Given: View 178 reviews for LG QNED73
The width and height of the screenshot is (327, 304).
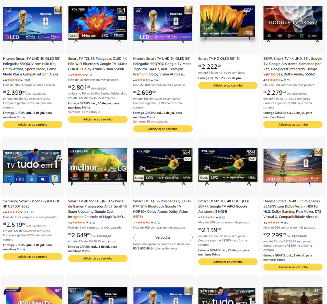Looking at the screenshot, I should click(x=92, y=223).
